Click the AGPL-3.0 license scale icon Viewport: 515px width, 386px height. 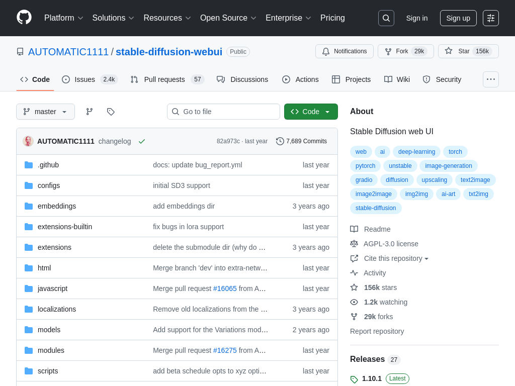coord(354,244)
